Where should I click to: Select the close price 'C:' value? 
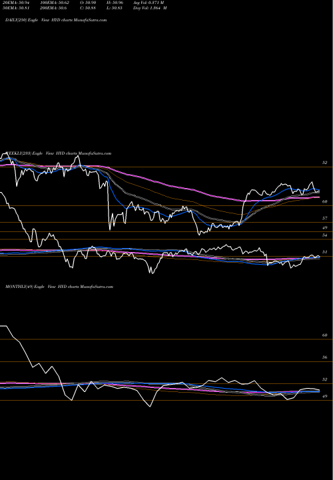[x=88, y=8]
